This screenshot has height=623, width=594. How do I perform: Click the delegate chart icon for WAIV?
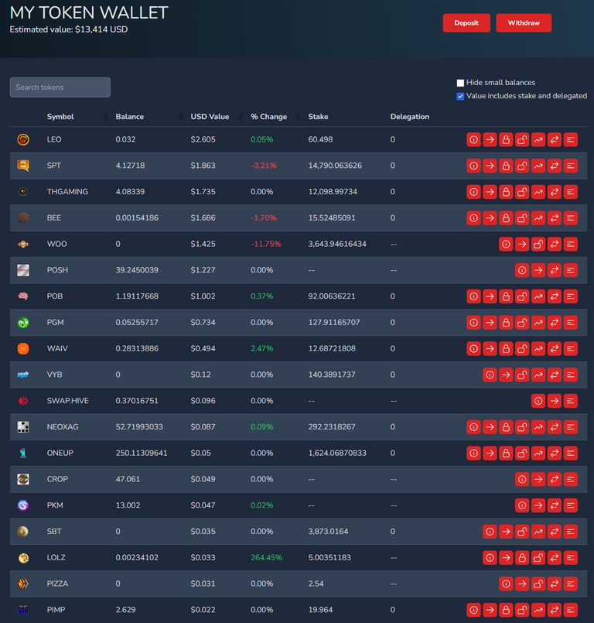click(538, 348)
